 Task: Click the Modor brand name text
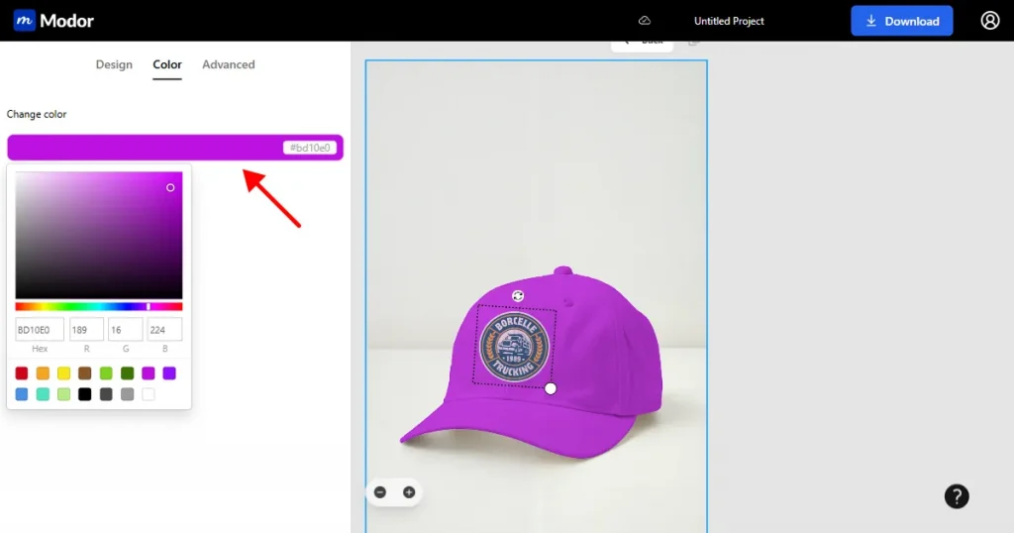[x=66, y=21]
